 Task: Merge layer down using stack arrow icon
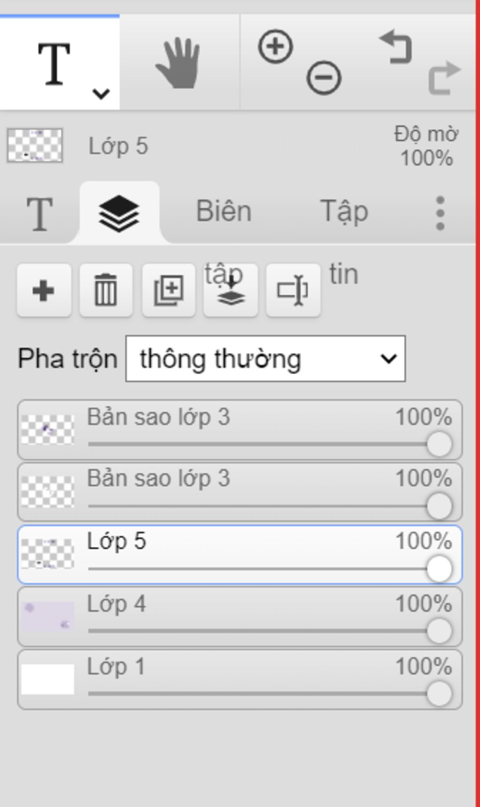pos(231,290)
